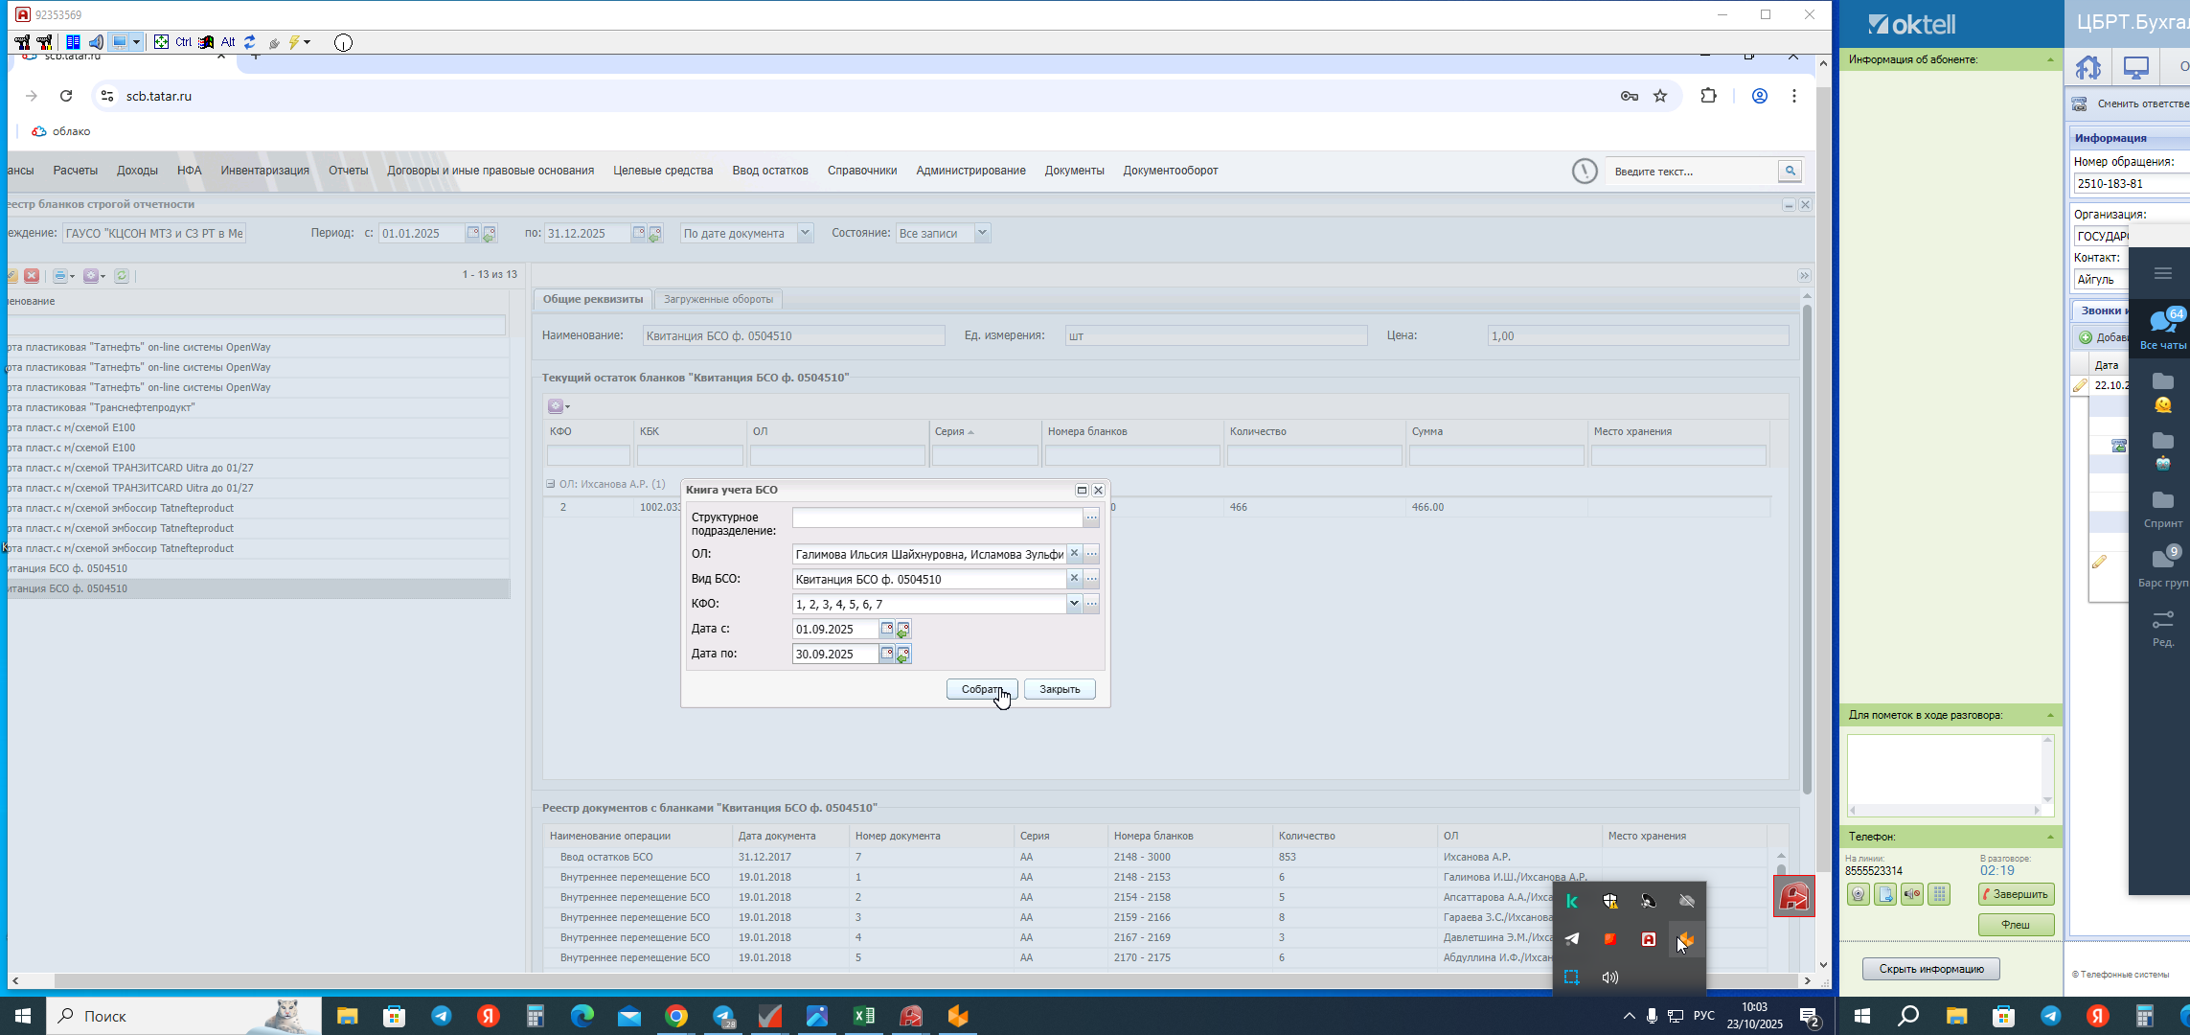Open the 'По дате документа' dropdown
The height and width of the screenshot is (1035, 2190).
805,233
